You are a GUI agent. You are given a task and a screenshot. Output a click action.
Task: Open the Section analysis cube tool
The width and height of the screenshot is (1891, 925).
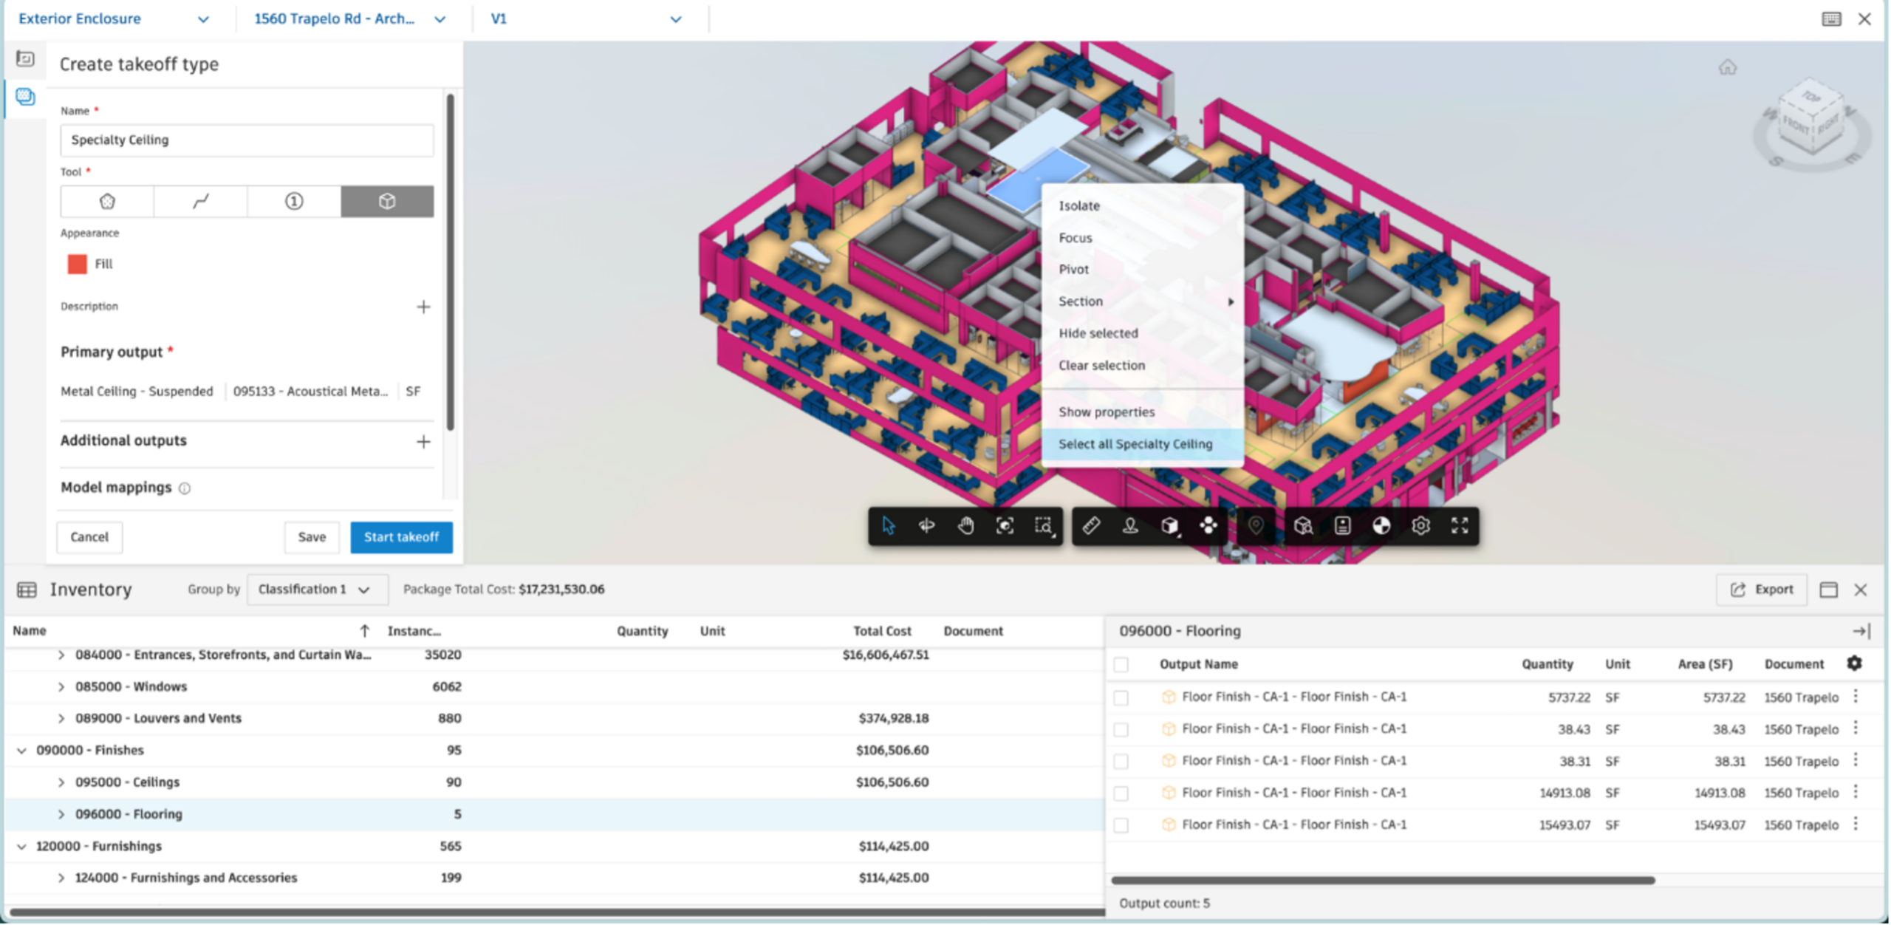tap(1169, 526)
